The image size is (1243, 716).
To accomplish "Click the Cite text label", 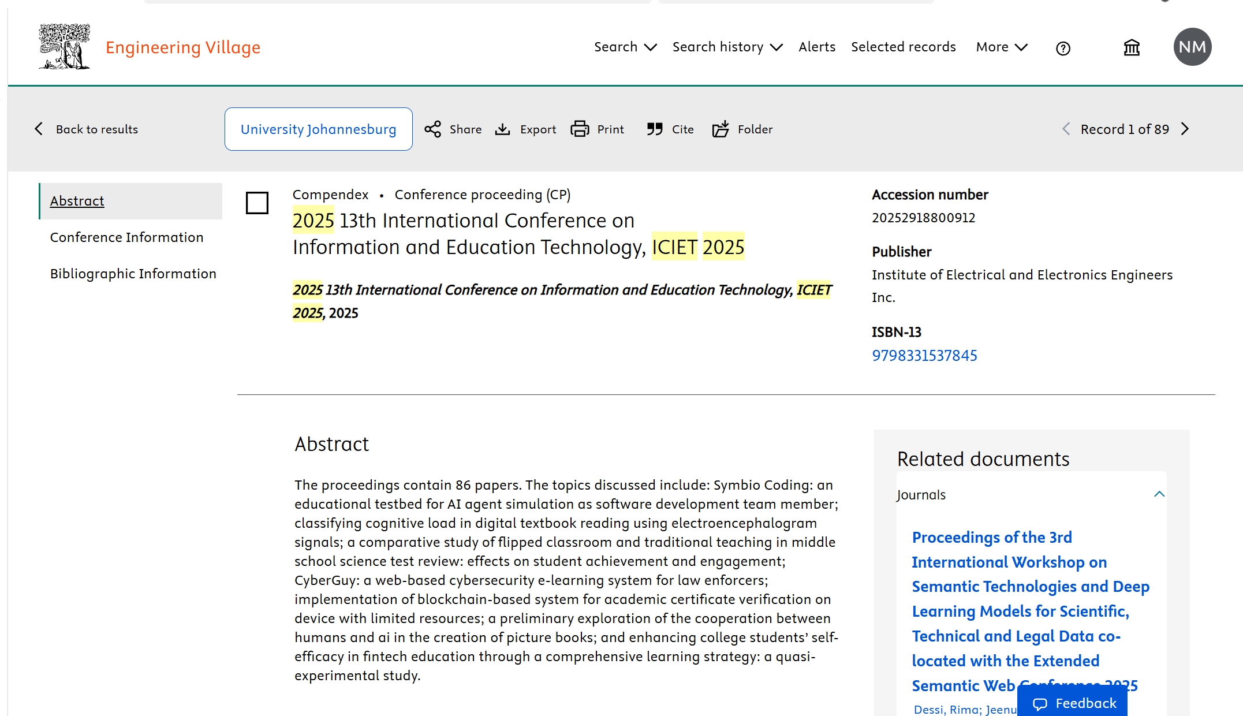I will click(682, 129).
